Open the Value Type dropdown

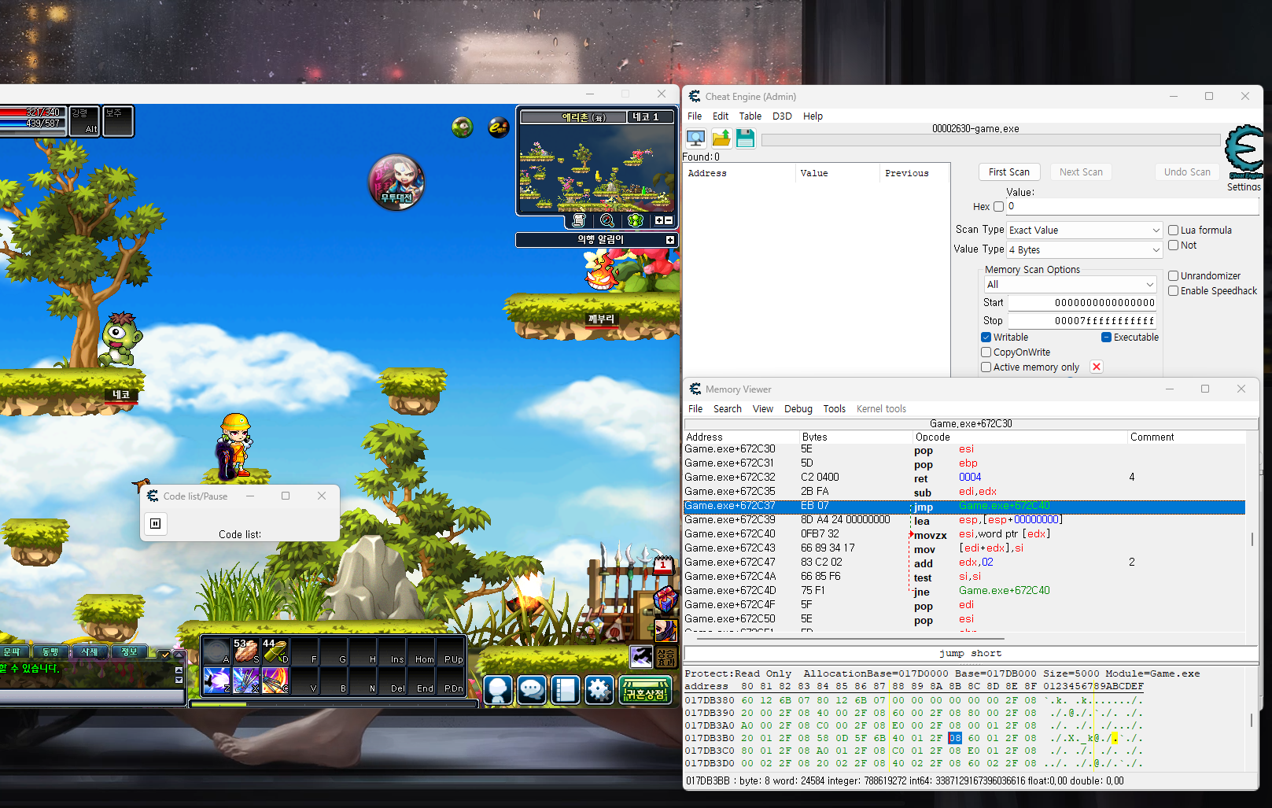[x=1085, y=250]
